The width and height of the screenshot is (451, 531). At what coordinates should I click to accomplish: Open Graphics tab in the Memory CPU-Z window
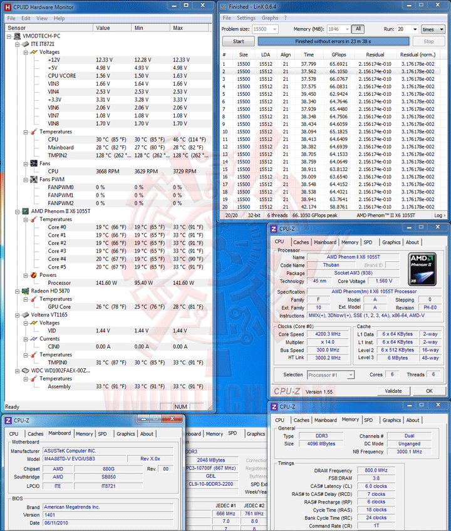(391, 420)
